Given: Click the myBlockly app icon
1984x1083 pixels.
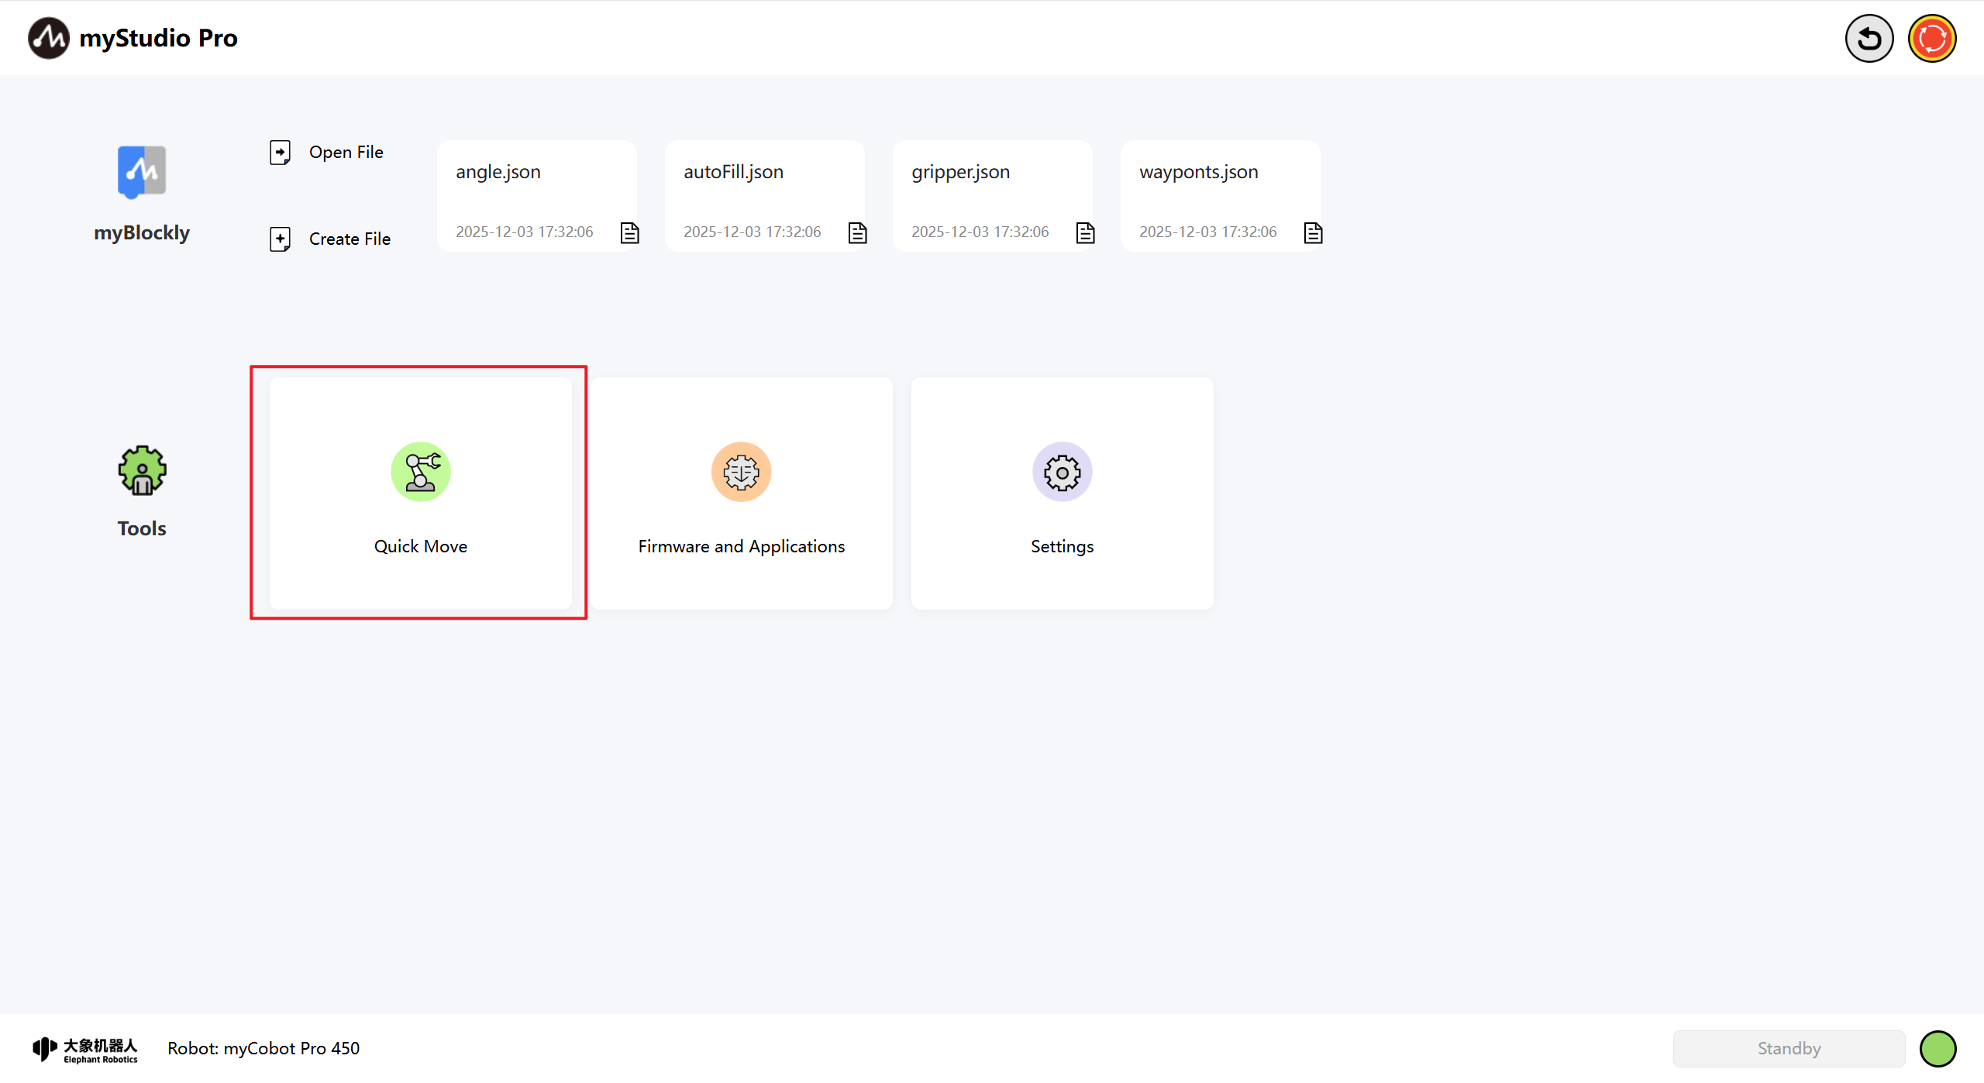Looking at the screenshot, I should pyautogui.click(x=142, y=171).
